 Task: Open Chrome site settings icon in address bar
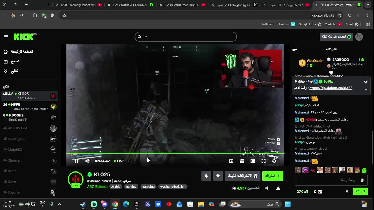tap(339, 15)
